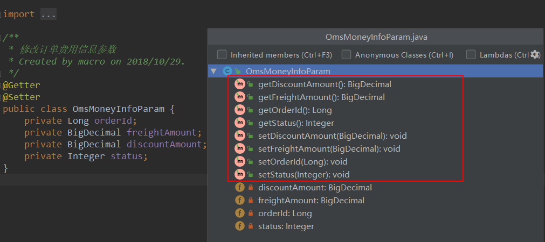Screen dimensions: 545x242
Task: Click the class icon beside OmsMoneyInfoParam
Action: [x=227, y=72]
